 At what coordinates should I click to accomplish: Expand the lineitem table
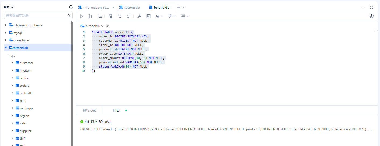point(12,70)
